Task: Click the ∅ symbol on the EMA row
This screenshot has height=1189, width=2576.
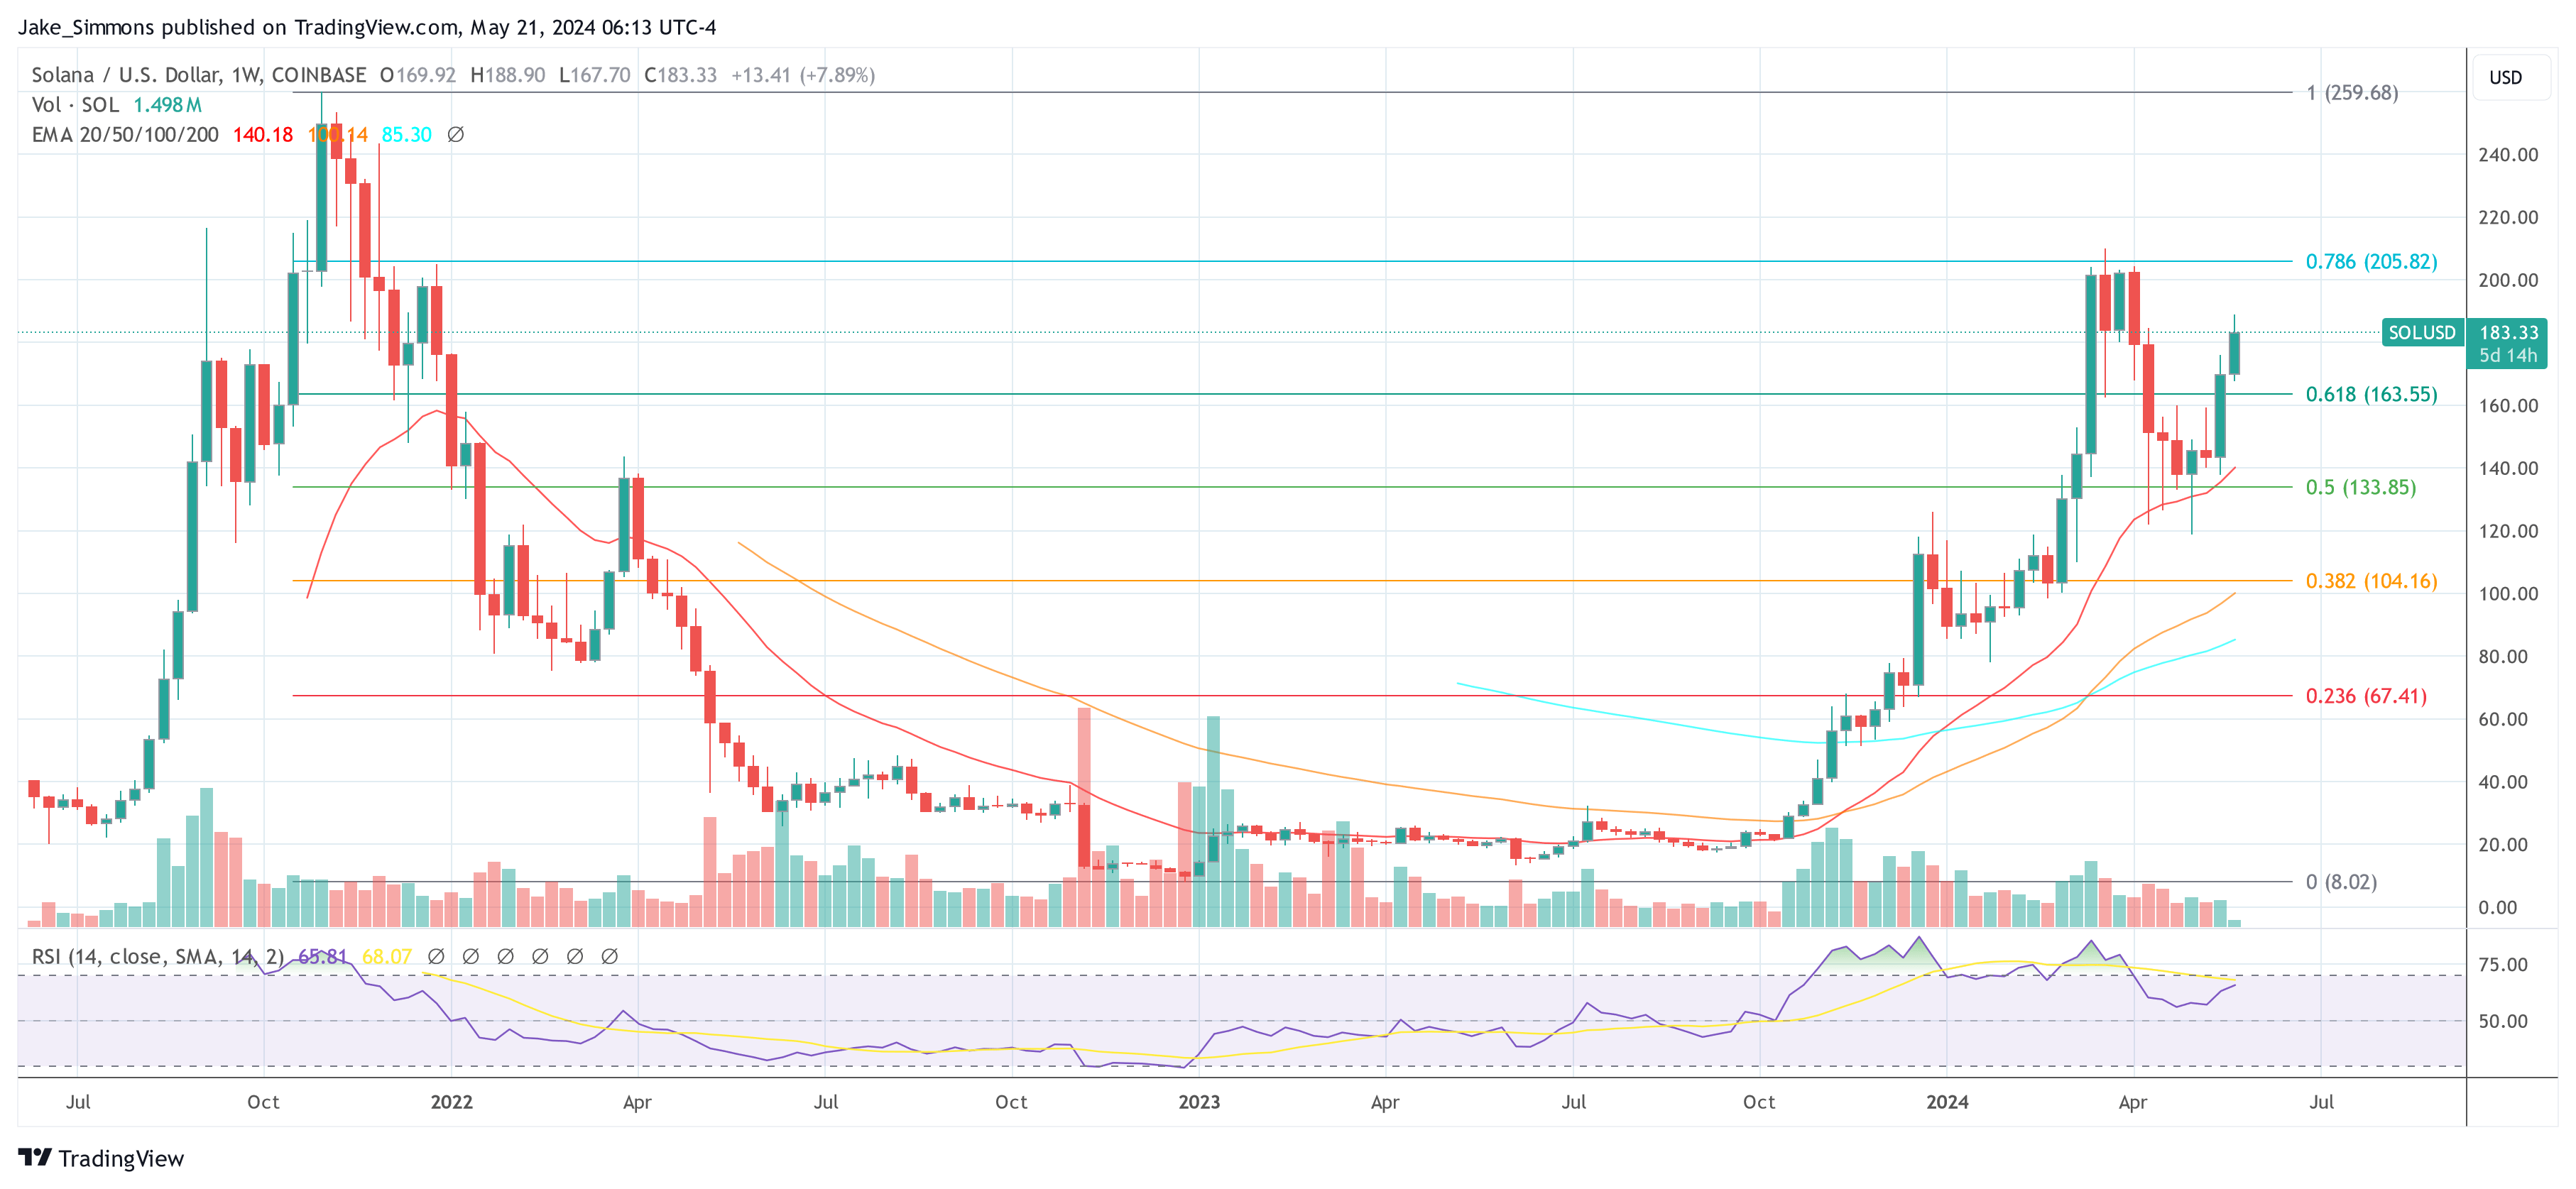Action: pos(455,134)
